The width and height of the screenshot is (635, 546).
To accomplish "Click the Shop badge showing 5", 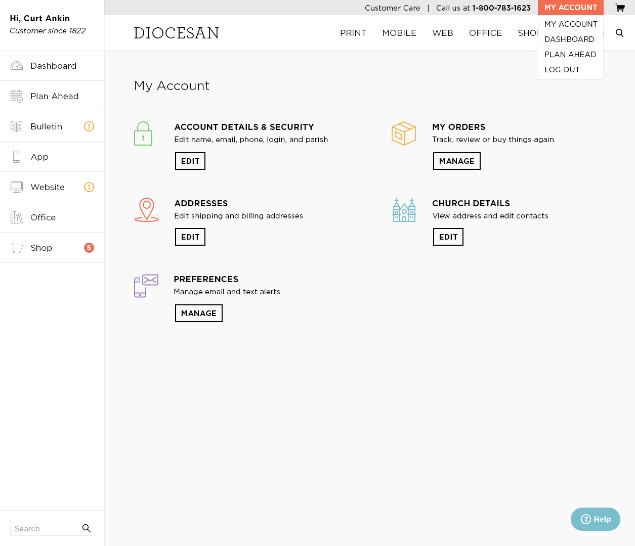I will (x=89, y=248).
